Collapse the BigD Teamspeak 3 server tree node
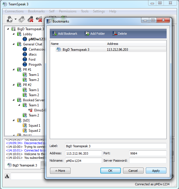Screen dimensions: 179x189 click(8, 29)
